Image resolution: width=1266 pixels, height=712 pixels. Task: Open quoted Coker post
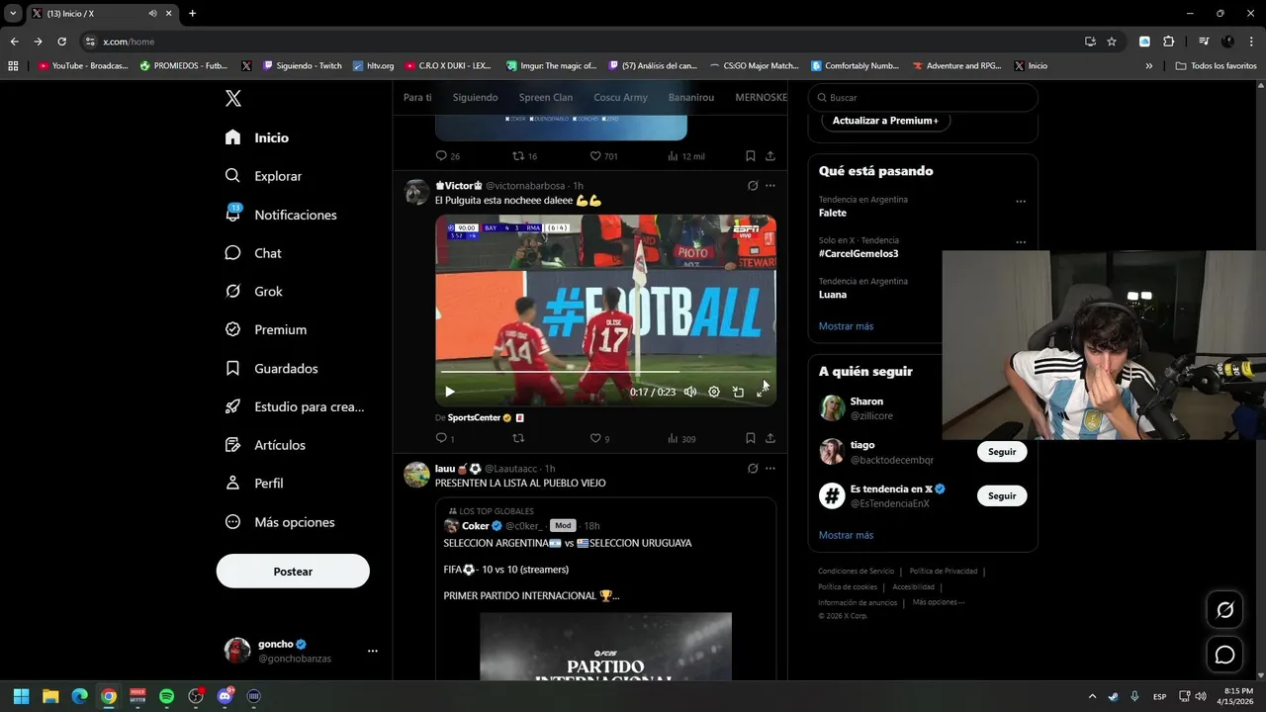(605, 588)
